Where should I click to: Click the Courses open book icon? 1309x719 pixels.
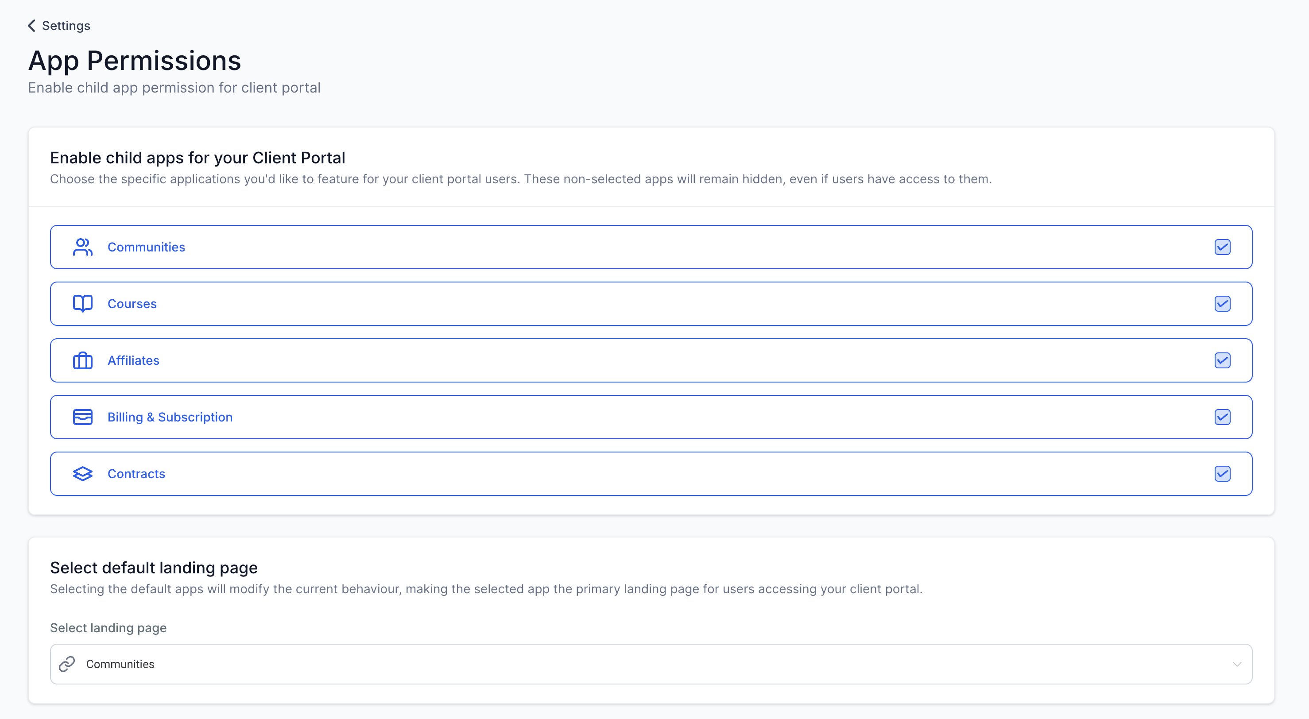pos(82,304)
